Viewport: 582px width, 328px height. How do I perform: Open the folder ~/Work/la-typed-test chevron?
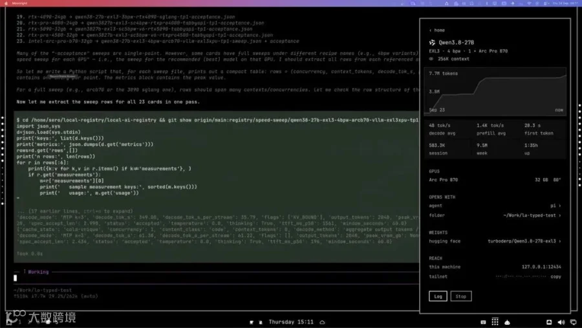tap(560, 215)
